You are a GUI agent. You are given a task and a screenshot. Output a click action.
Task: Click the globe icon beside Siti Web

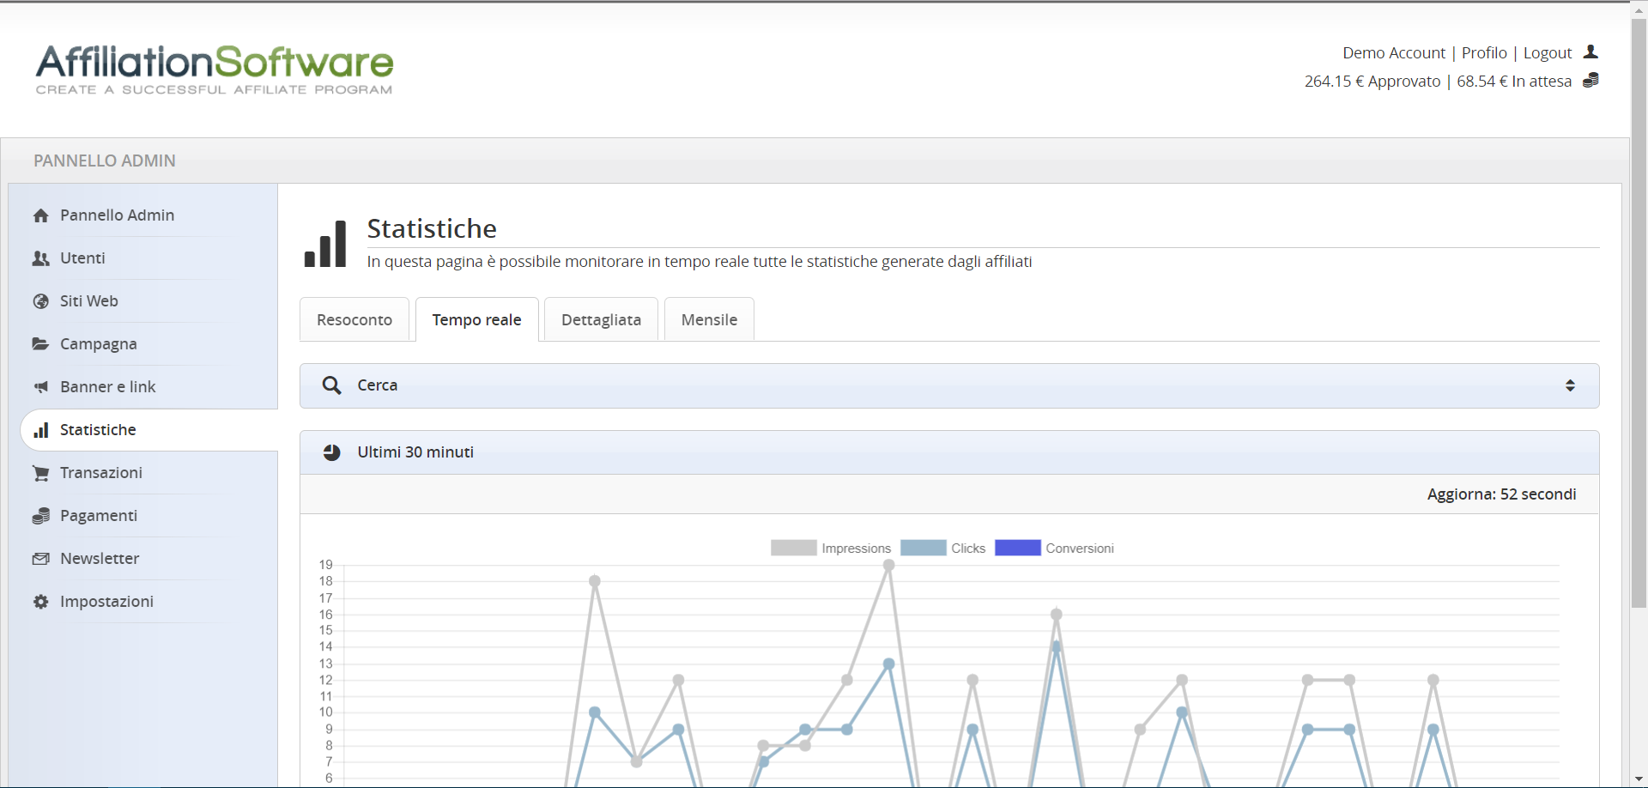[x=40, y=301]
